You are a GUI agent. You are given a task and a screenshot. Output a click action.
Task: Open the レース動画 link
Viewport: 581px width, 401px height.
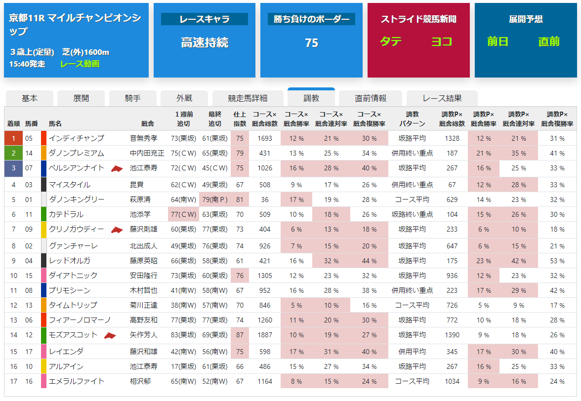tap(80, 64)
